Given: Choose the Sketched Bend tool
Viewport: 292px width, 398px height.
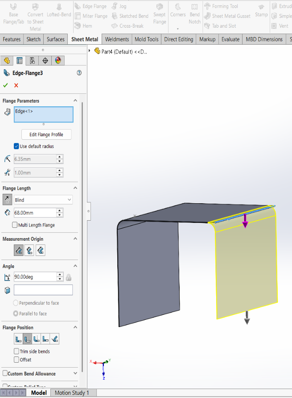Looking at the screenshot, I should coord(130,16).
